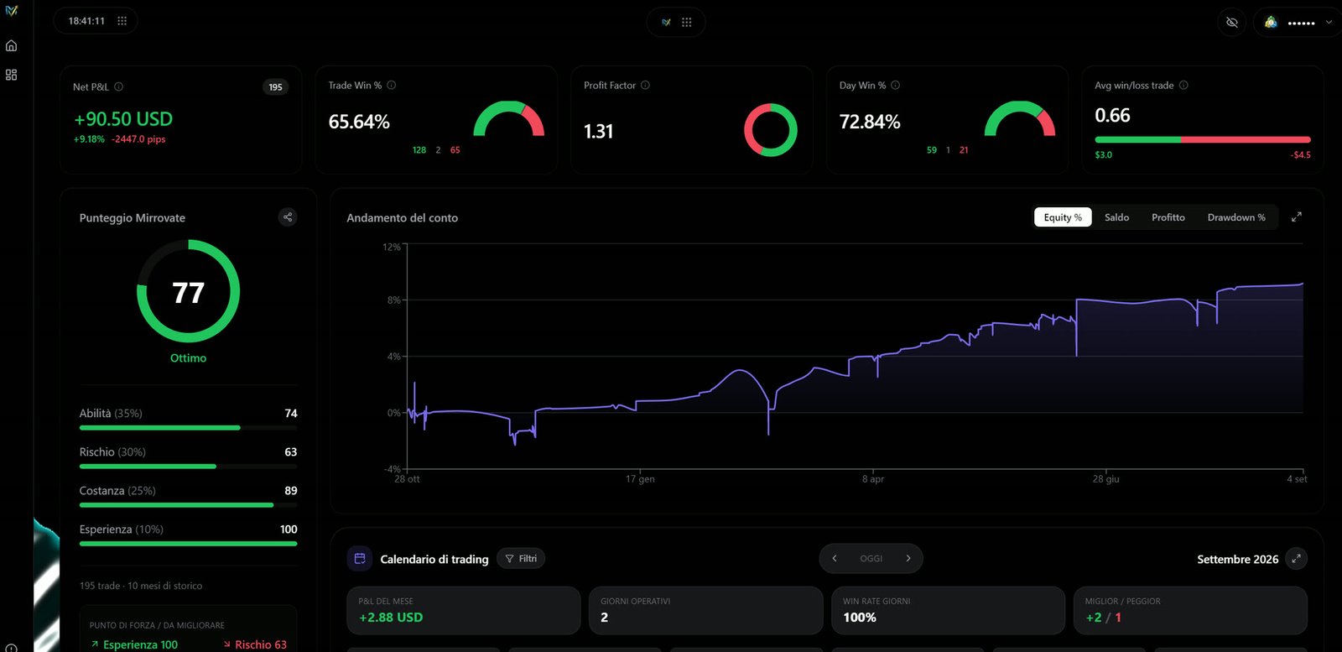1342x652 pixels.
Task: Click the Mirrovate logo in the sidebar
Action: 11,11
